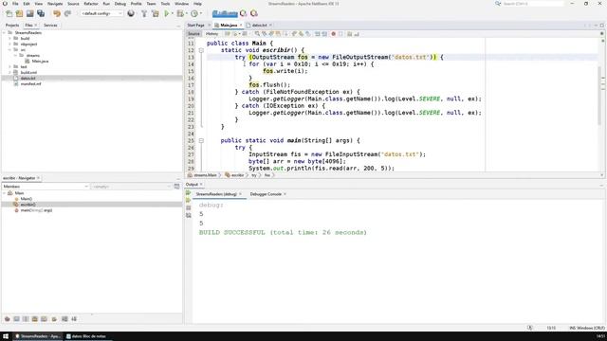Click the escribir breadcrumb
The image size is (607, 341).
238,175
